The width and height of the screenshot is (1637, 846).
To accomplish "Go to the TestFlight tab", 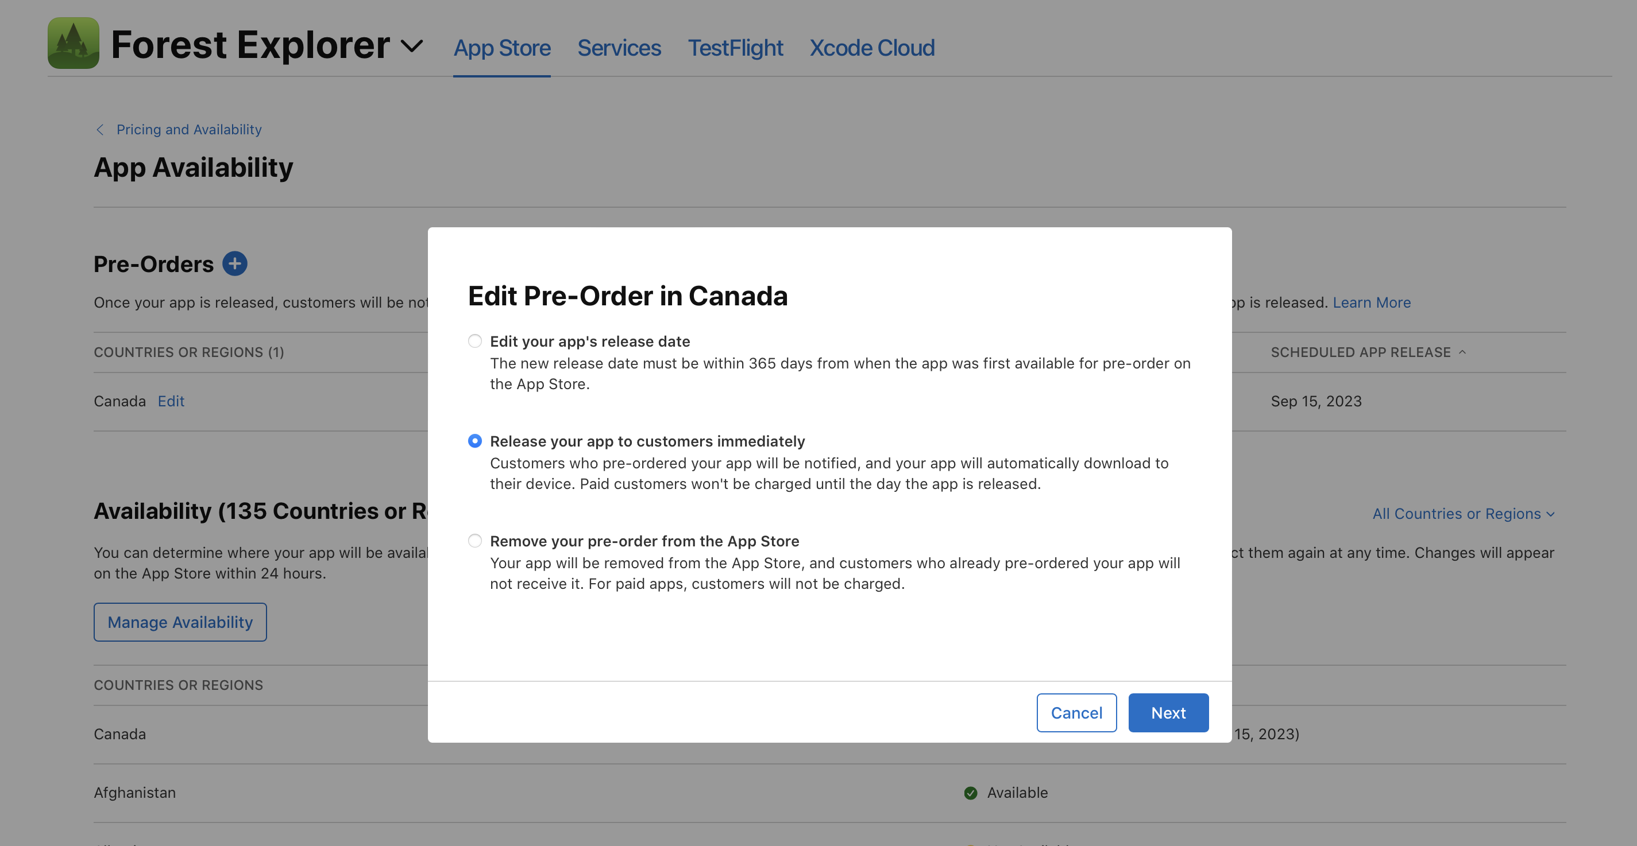I will 735,48.
